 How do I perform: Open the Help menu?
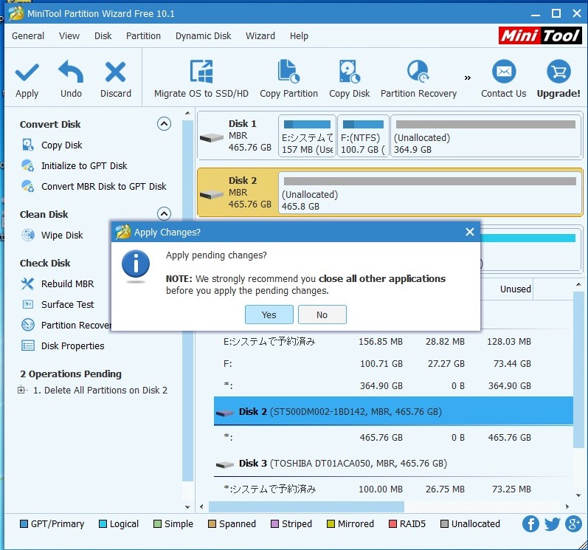click(299, 36)
